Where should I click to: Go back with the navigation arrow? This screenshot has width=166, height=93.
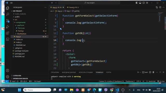click(52, 3)
